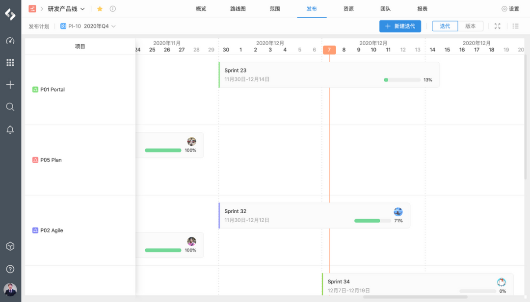Switch timeline view to 版本 mode
The height and width of the screenshot is (302, 530).
coord(471,26)
